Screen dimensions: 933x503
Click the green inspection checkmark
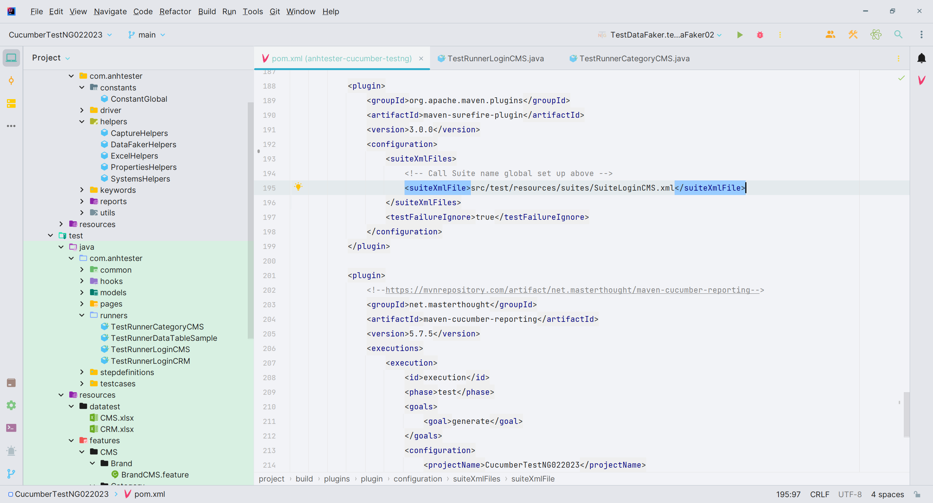901,78
